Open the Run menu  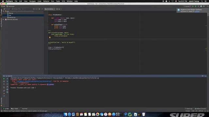pyautogui.click(x=53, y=1)
